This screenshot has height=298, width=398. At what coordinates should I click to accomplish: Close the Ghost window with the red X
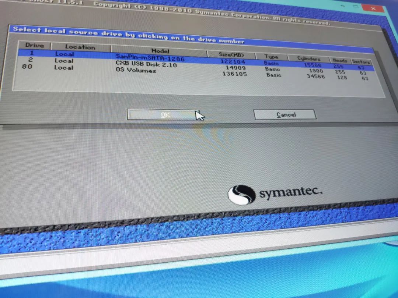pyautogui.click(x=373, y=8)
